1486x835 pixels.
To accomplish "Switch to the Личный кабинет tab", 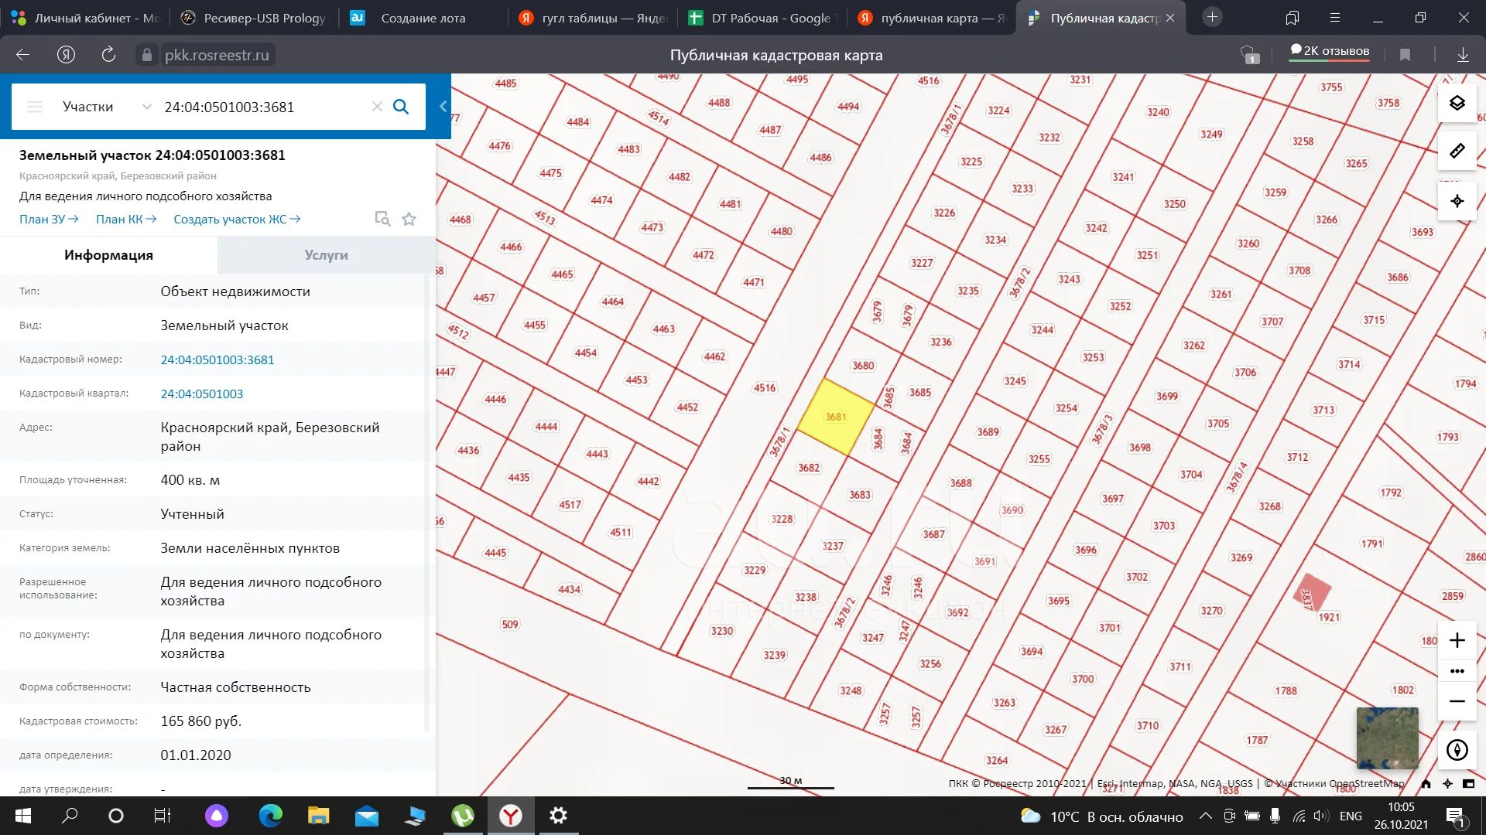I will click(85, 18).
